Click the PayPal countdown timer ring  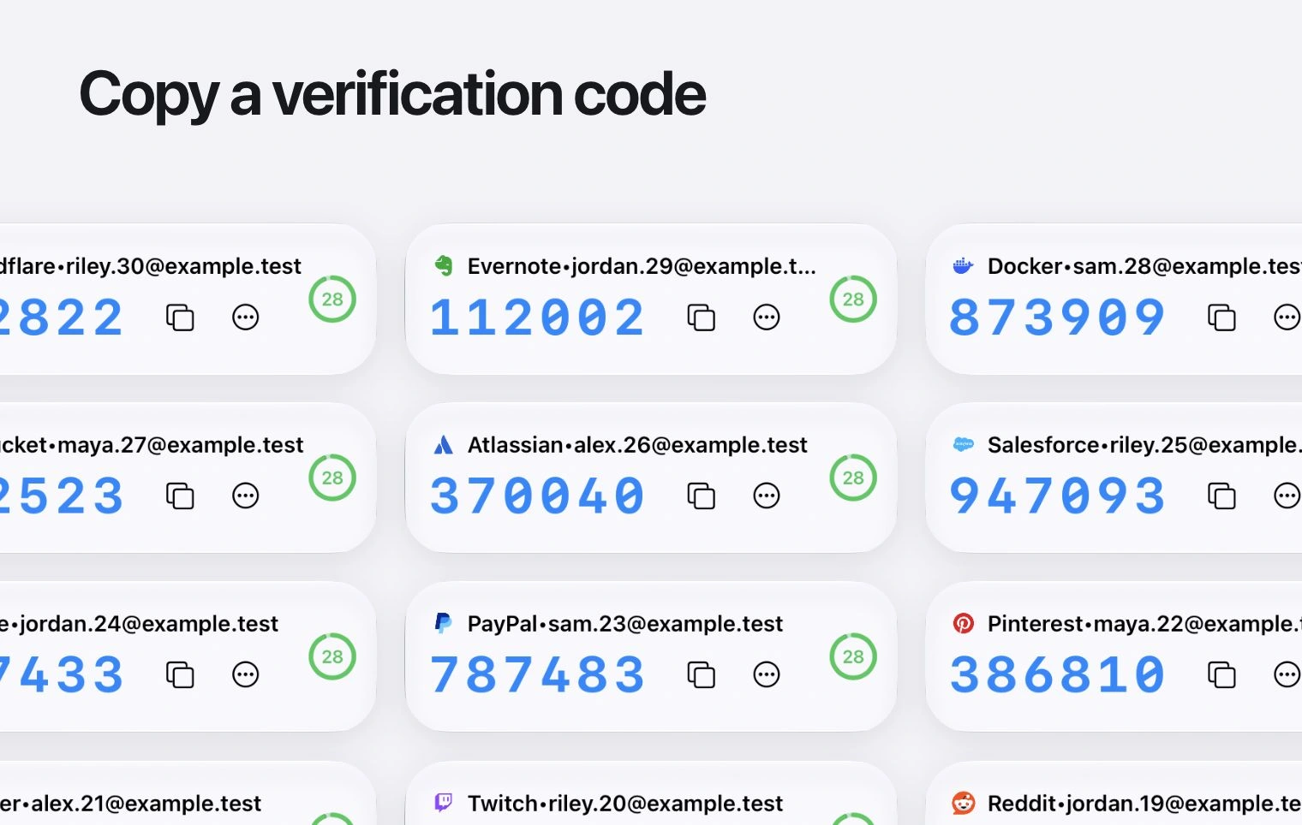853,656
